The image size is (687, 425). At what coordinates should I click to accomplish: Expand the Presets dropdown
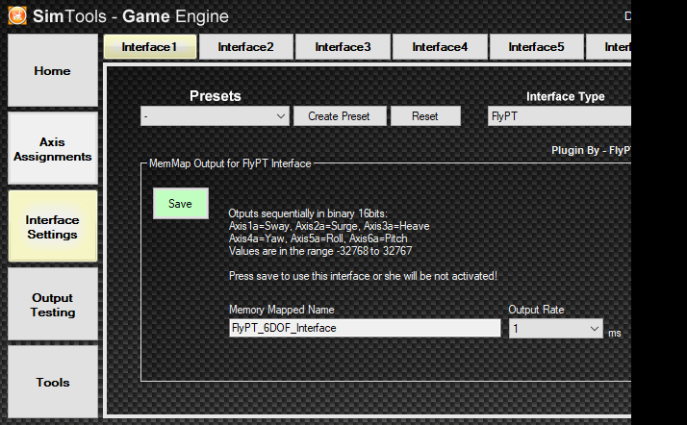point(215,116)
